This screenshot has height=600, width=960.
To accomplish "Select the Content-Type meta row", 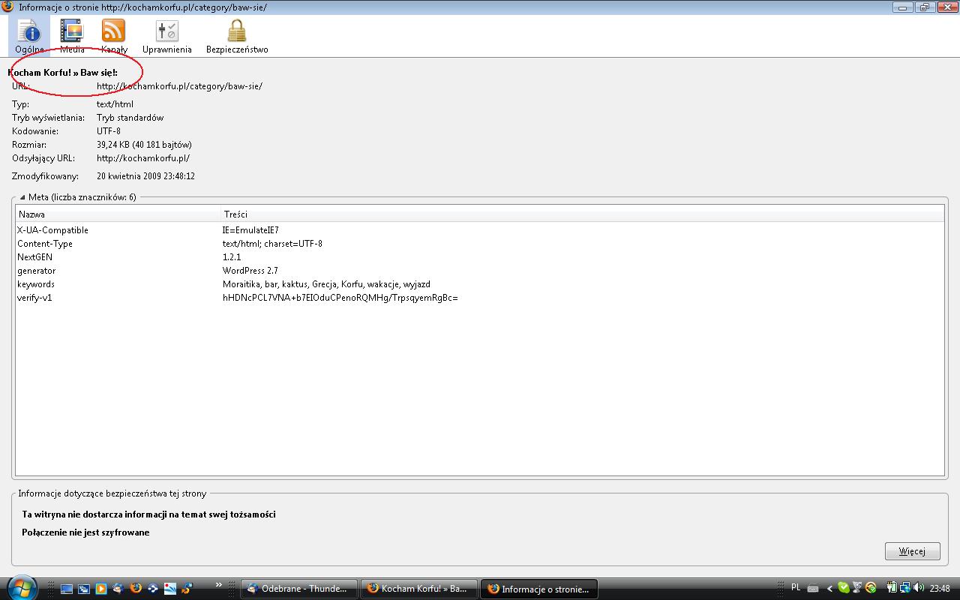I will click(479, 244).
